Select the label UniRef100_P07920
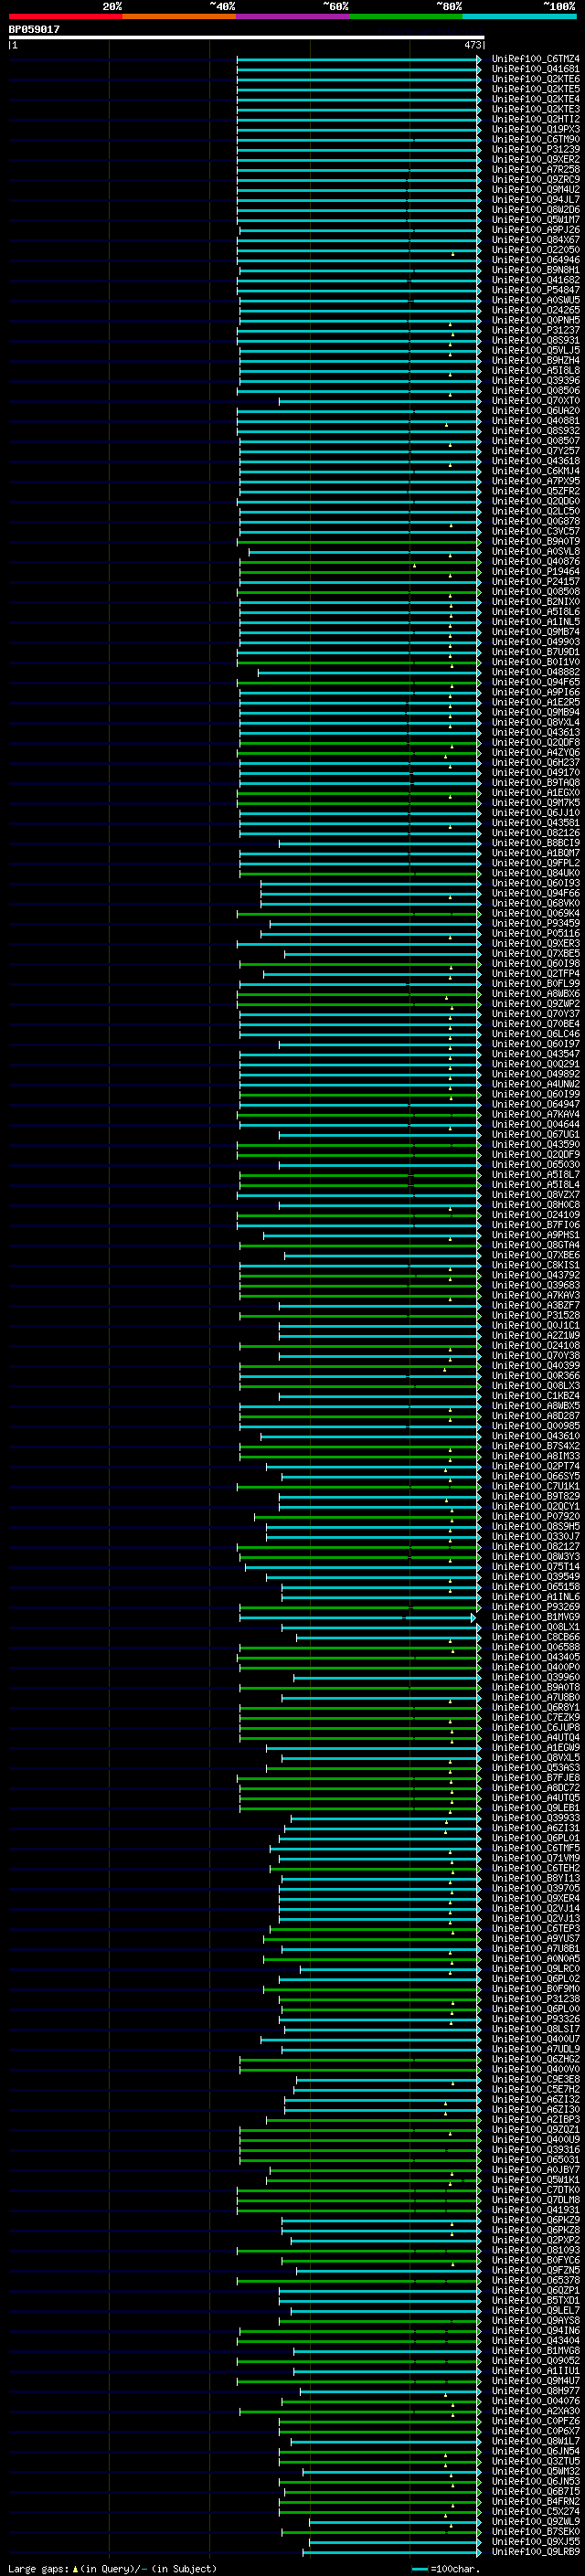 (x=536, y=1516)
